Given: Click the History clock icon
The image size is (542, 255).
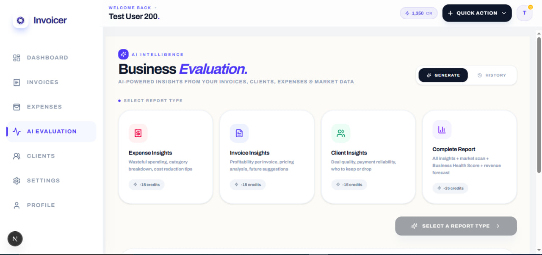Looking at the screenshot, I should point(480,75).
